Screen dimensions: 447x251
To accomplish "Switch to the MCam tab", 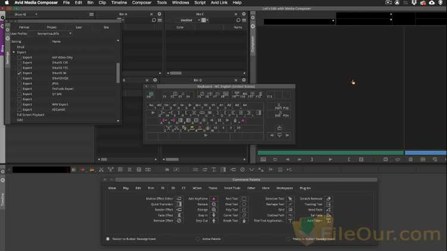I will tap(197, 188).
